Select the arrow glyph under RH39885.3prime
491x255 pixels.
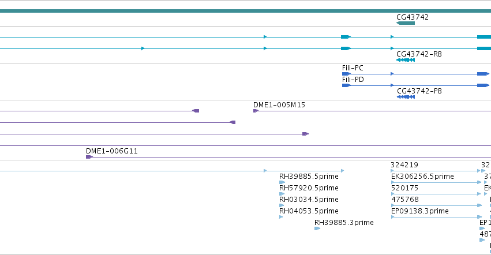point(317,228)
